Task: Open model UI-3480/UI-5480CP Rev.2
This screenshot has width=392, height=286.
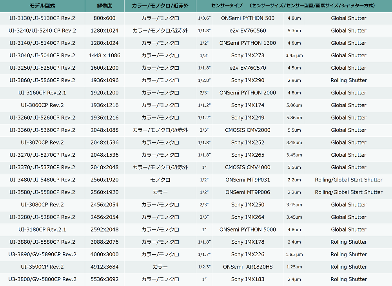Action: 42,180
